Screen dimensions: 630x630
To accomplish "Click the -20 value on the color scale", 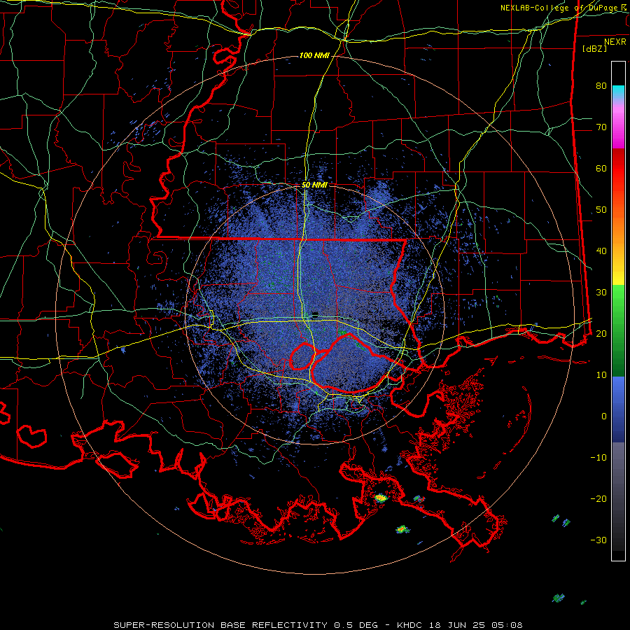I will 598,498.
